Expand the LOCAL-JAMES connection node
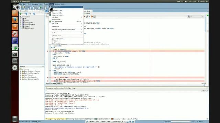The width and height of the screenshot is (220, 123). (x=21, y=23)
